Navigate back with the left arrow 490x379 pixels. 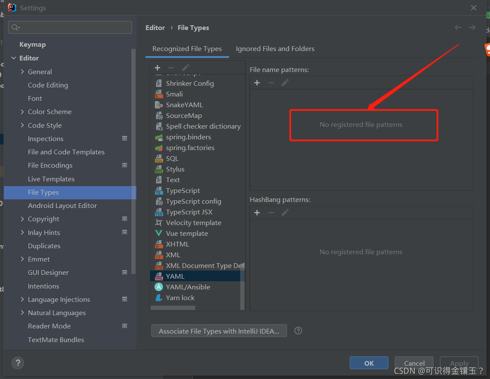click(458, 27)
